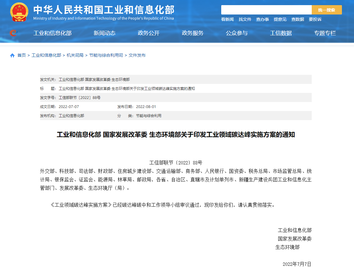Open the 提意见 quick link
The image size is (354, 267).
[280, 19]
